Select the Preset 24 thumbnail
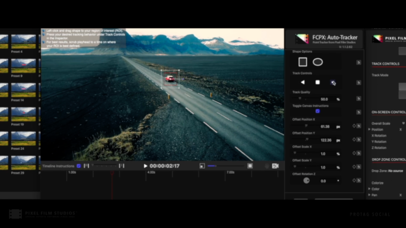Image resolution: width=406 pixels, height=228 pixels. tap(23, 138)
